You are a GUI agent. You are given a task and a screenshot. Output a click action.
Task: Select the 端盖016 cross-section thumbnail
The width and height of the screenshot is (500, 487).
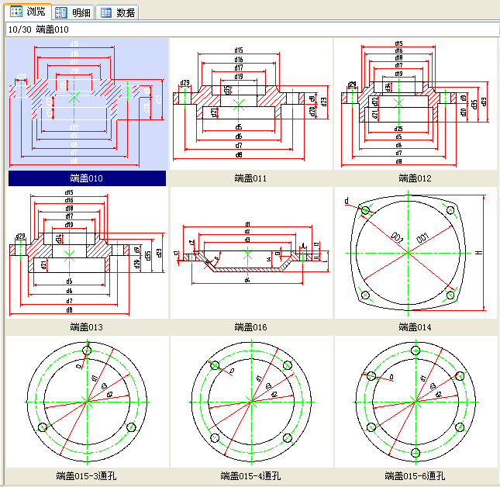250,252
